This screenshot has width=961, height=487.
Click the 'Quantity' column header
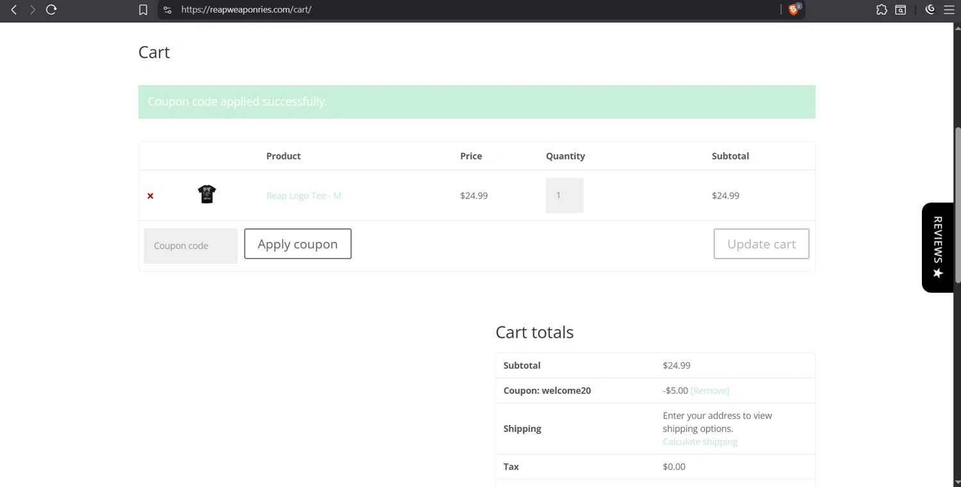[x=565, y=156]
